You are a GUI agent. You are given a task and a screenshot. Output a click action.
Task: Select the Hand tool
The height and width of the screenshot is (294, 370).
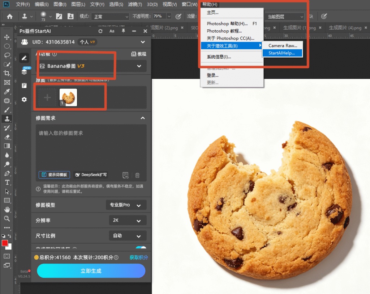tap(7, 210)
